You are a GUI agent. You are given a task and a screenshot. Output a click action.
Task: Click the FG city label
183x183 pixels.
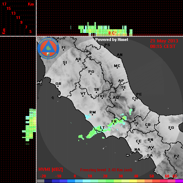(171, 128)
